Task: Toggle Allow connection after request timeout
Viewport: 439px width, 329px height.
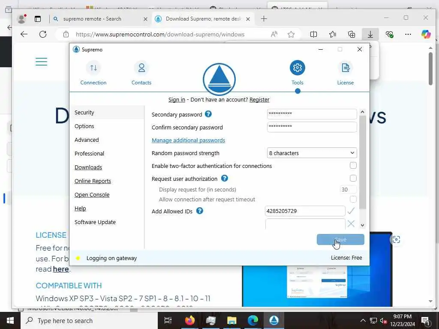Action: coord(353,199)
